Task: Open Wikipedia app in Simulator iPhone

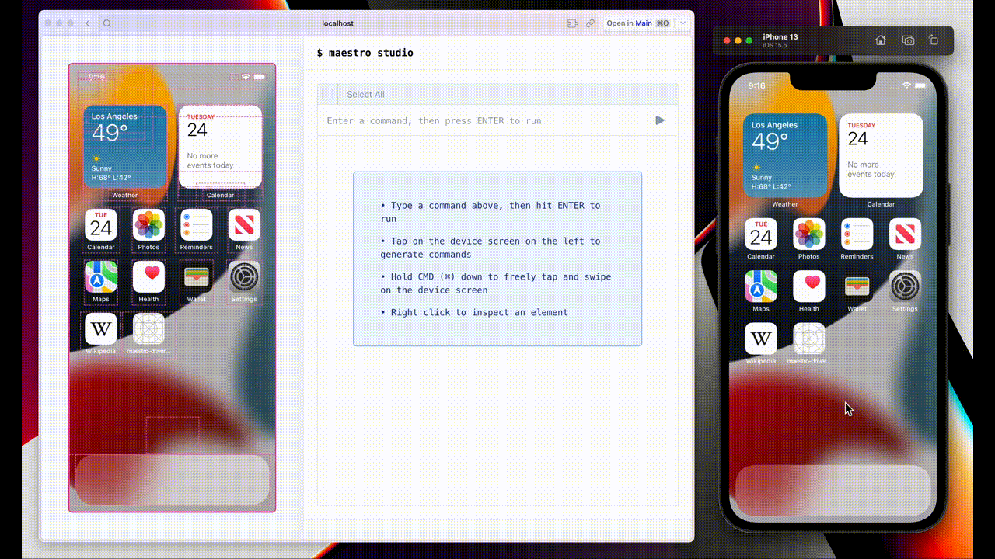Action: coord(761,339)
